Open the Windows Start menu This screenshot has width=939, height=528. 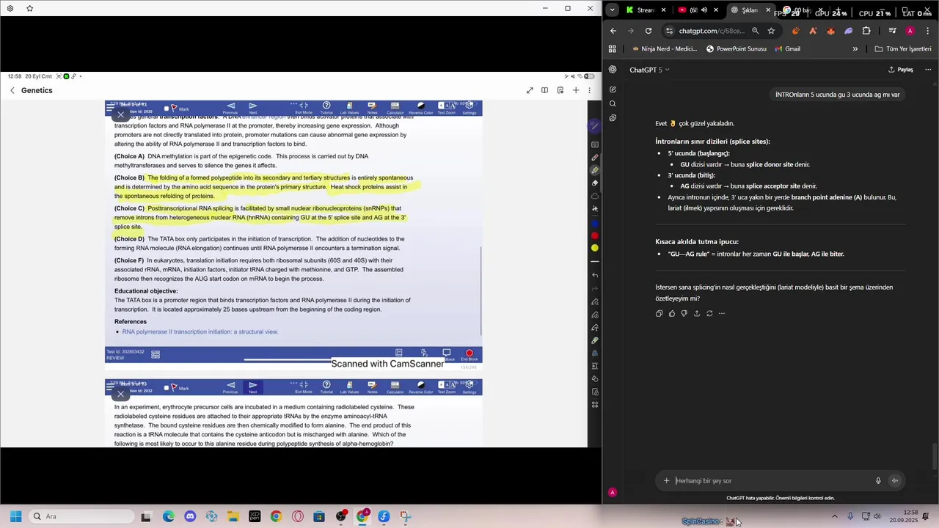click(x=15, y=516)
